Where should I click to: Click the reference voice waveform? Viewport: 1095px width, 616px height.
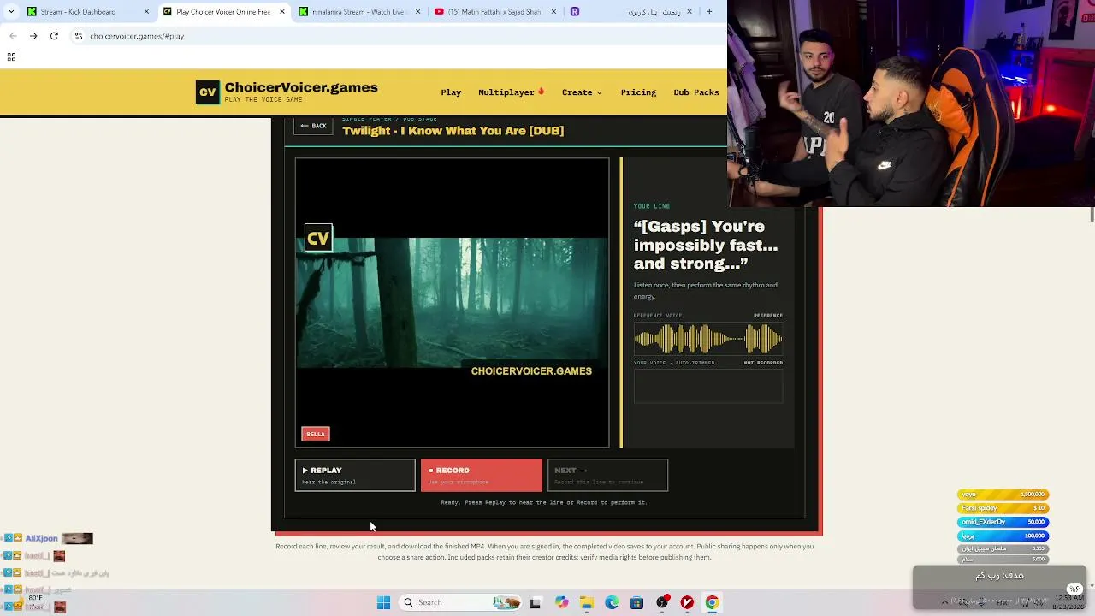click(x=708, y=340)
